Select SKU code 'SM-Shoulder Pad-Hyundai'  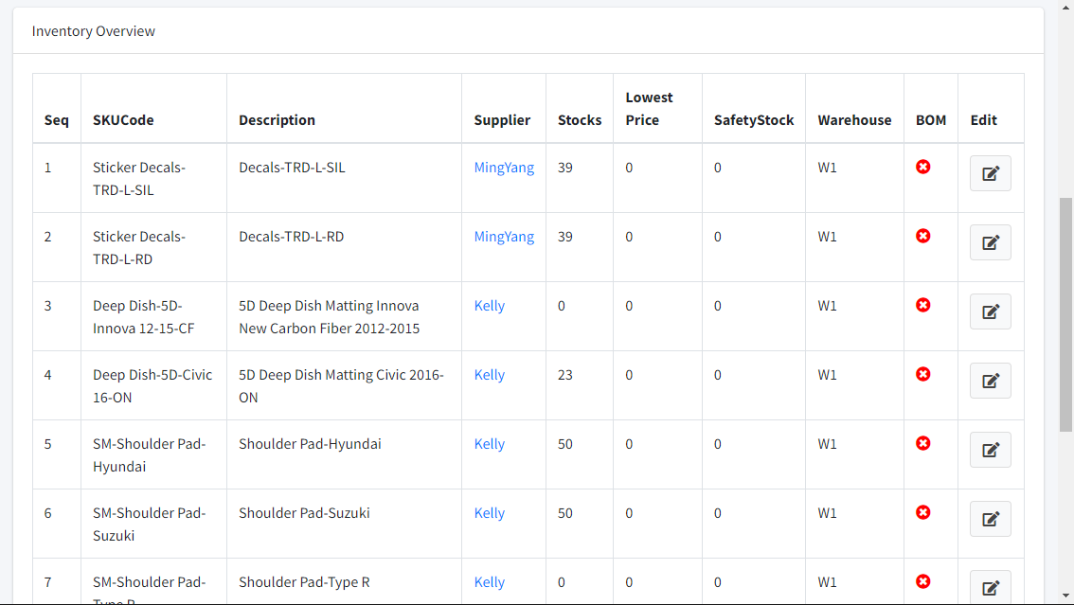click(150, 455)
